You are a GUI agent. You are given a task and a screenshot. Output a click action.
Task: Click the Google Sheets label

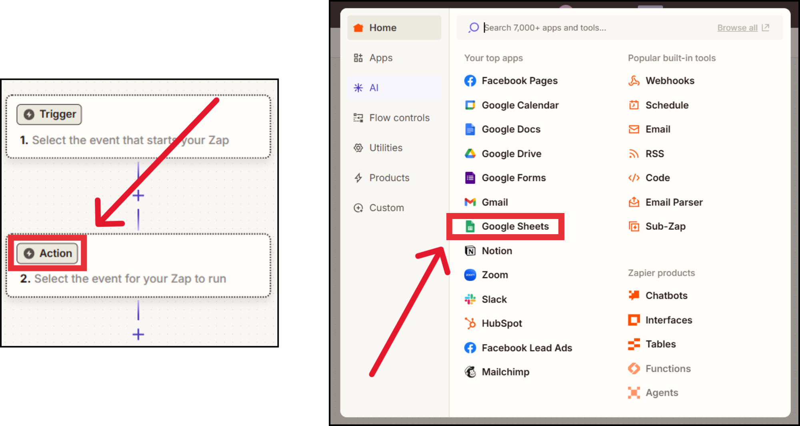[x=515, y=227]
